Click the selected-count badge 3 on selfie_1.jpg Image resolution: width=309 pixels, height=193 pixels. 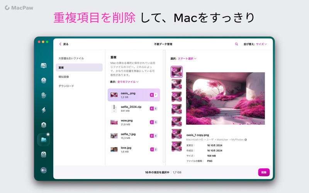pyautogui.click(x=152, y=136)
